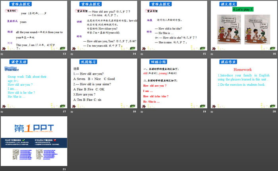Viewport: 278px width, 171px height.
Task: Click animation star icon under slide 18
Action: point(72,112)
